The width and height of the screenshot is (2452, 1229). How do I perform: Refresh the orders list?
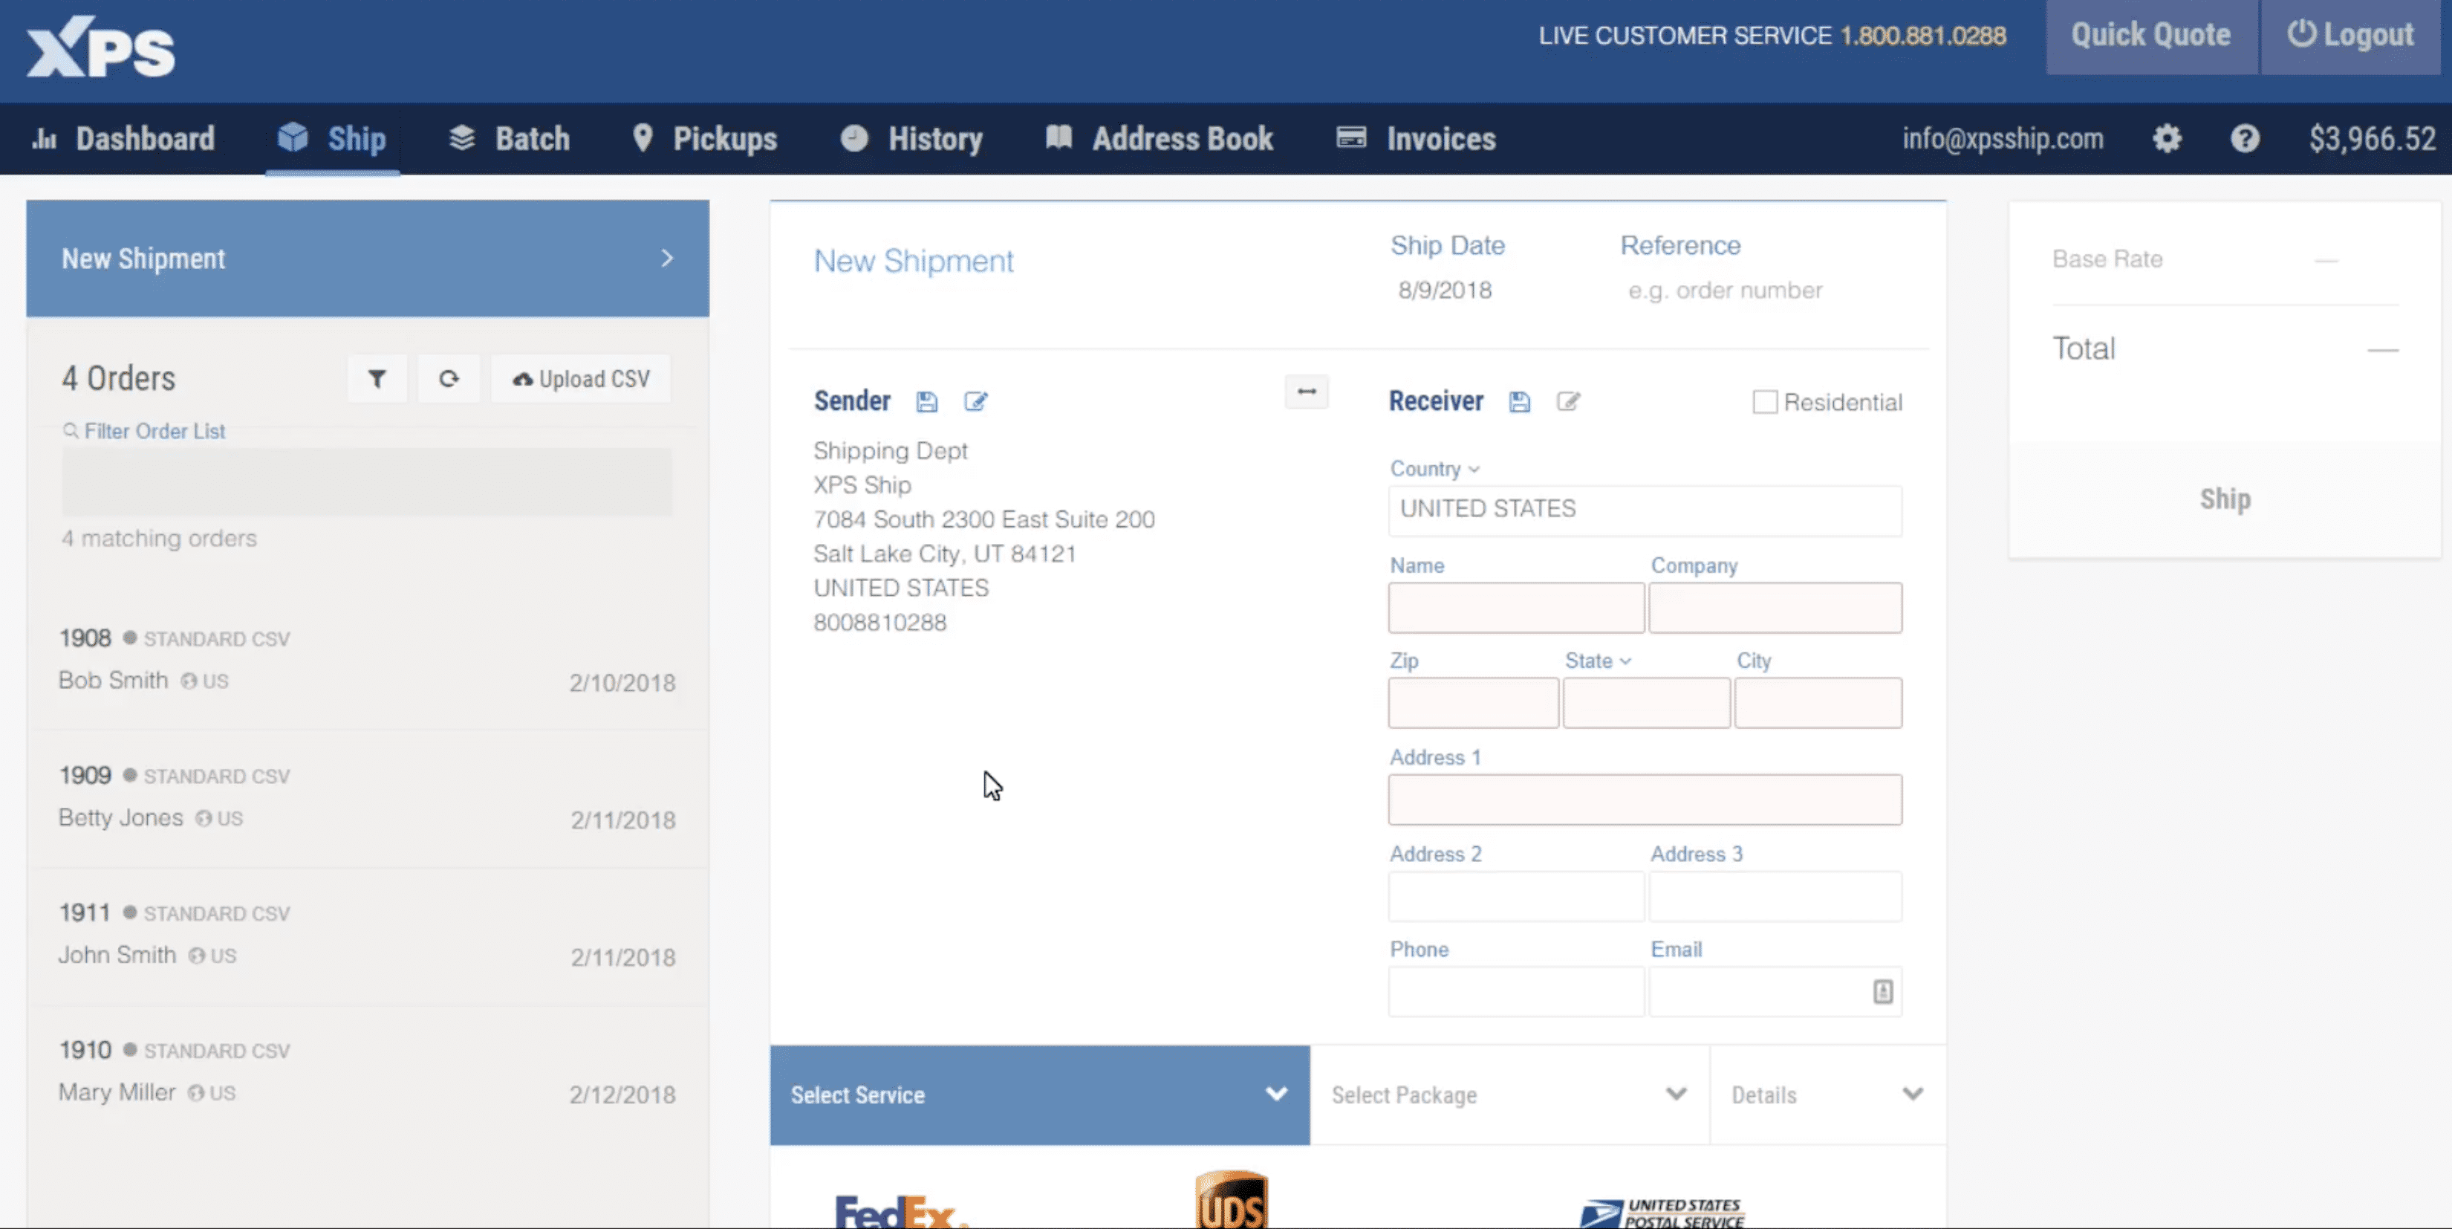(x=449, y=379)
